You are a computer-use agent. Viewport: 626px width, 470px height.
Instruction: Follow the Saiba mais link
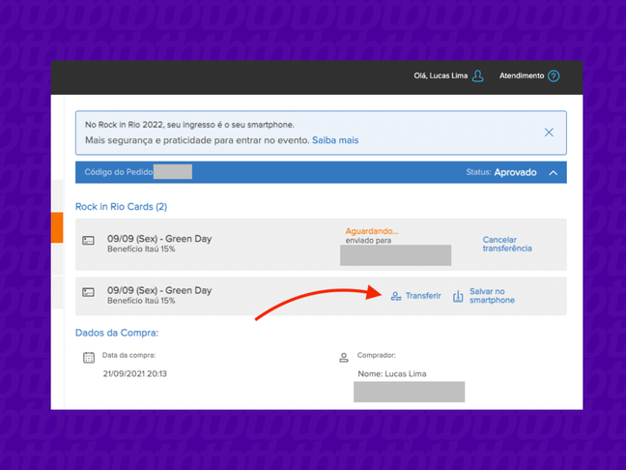[335, 140]
